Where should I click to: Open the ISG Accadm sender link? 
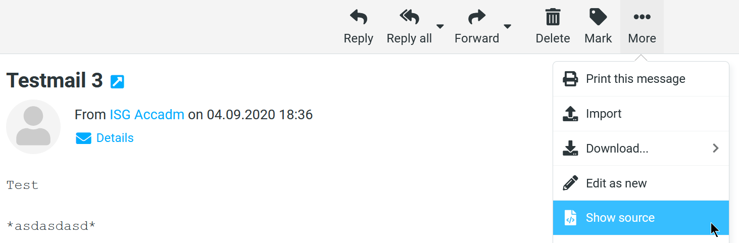click(147, 115)
